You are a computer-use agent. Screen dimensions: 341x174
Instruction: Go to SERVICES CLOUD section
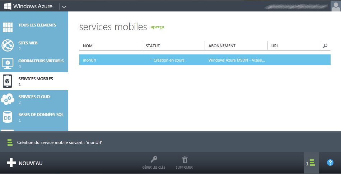34,97
